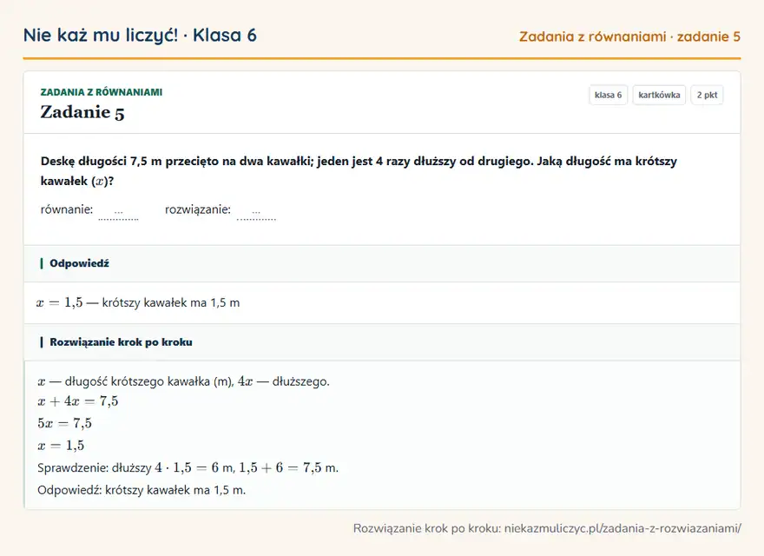Click the 'Sprawdzenie: dłuższy' verification line

[188, 467]
